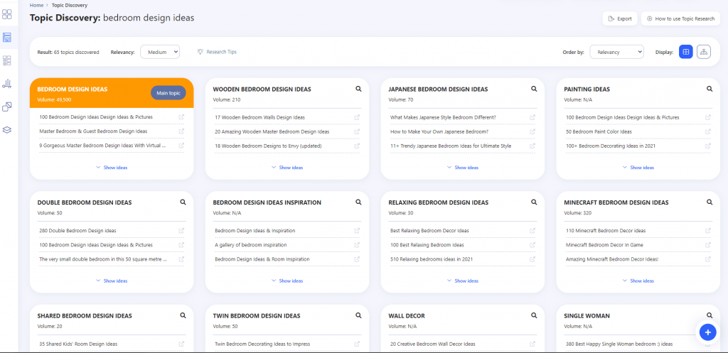Search the Bedroom Design Ideas Inspiration topic
This screenshot has height=353, width=728.
pos(358,202)
